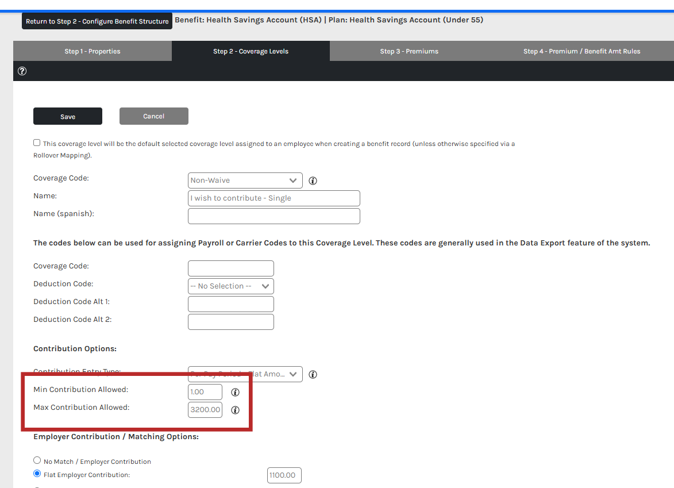Select No Match / Employer Contribution radio
Screen dimensions: 674x488
(37, 460)
